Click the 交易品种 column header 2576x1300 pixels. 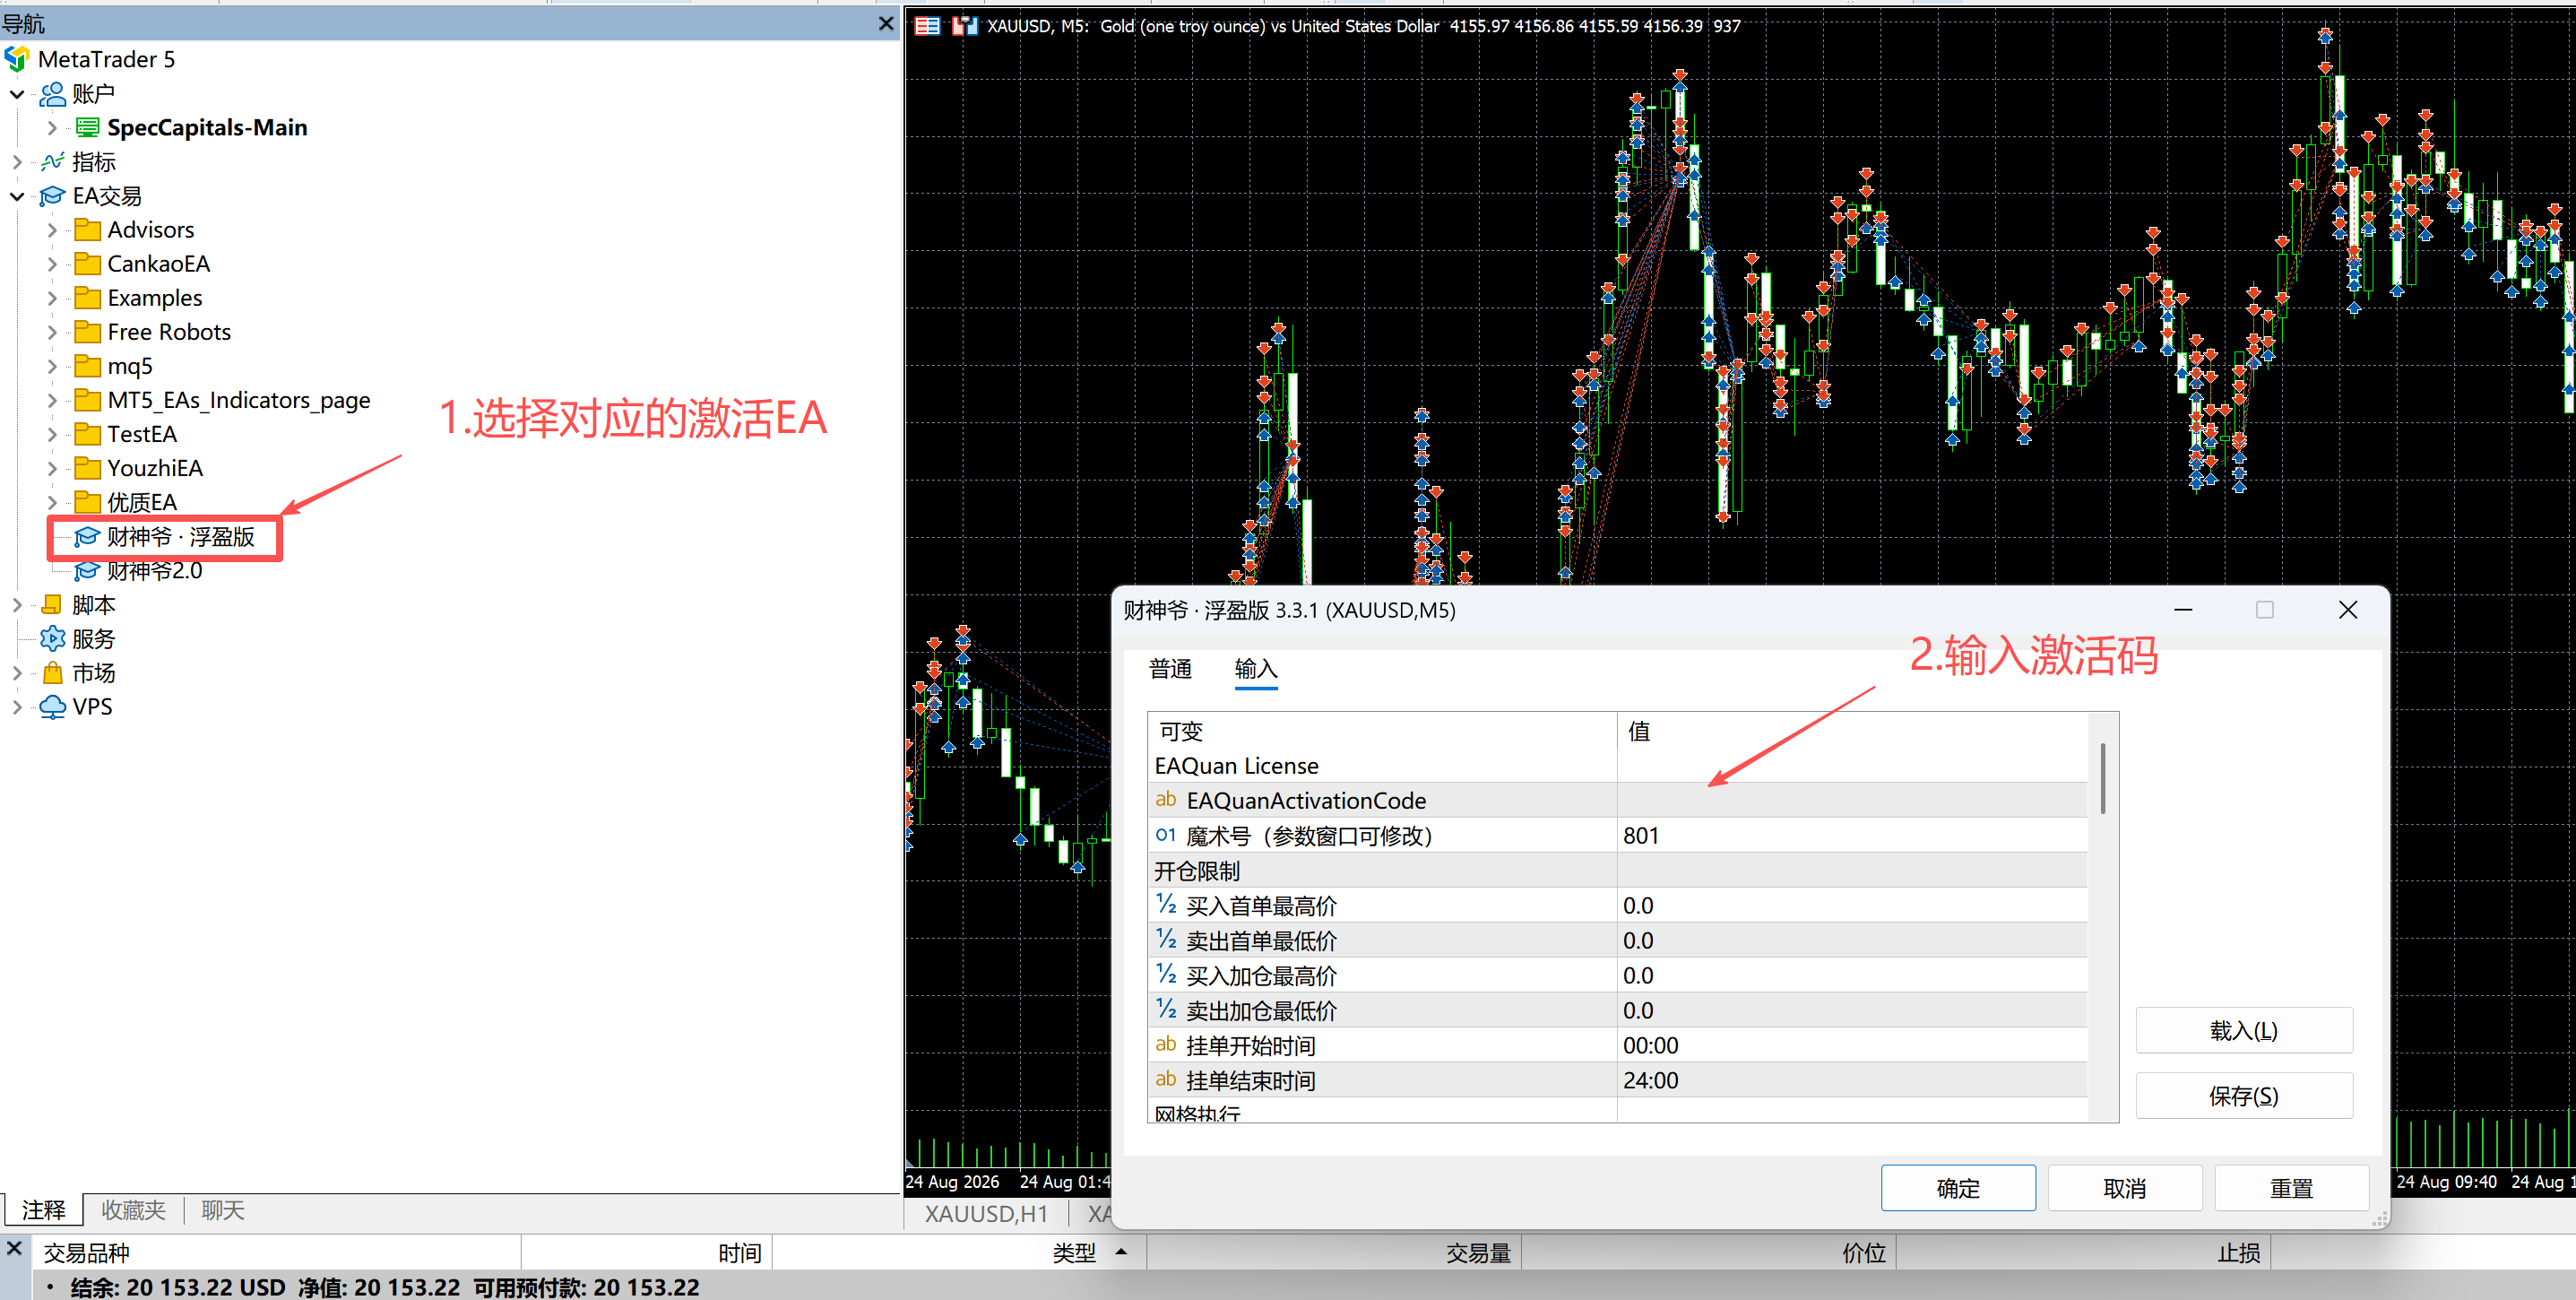pyautogui.click(x=277, y=1253)
